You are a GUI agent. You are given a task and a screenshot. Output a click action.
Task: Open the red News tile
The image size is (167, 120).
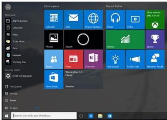74,59
